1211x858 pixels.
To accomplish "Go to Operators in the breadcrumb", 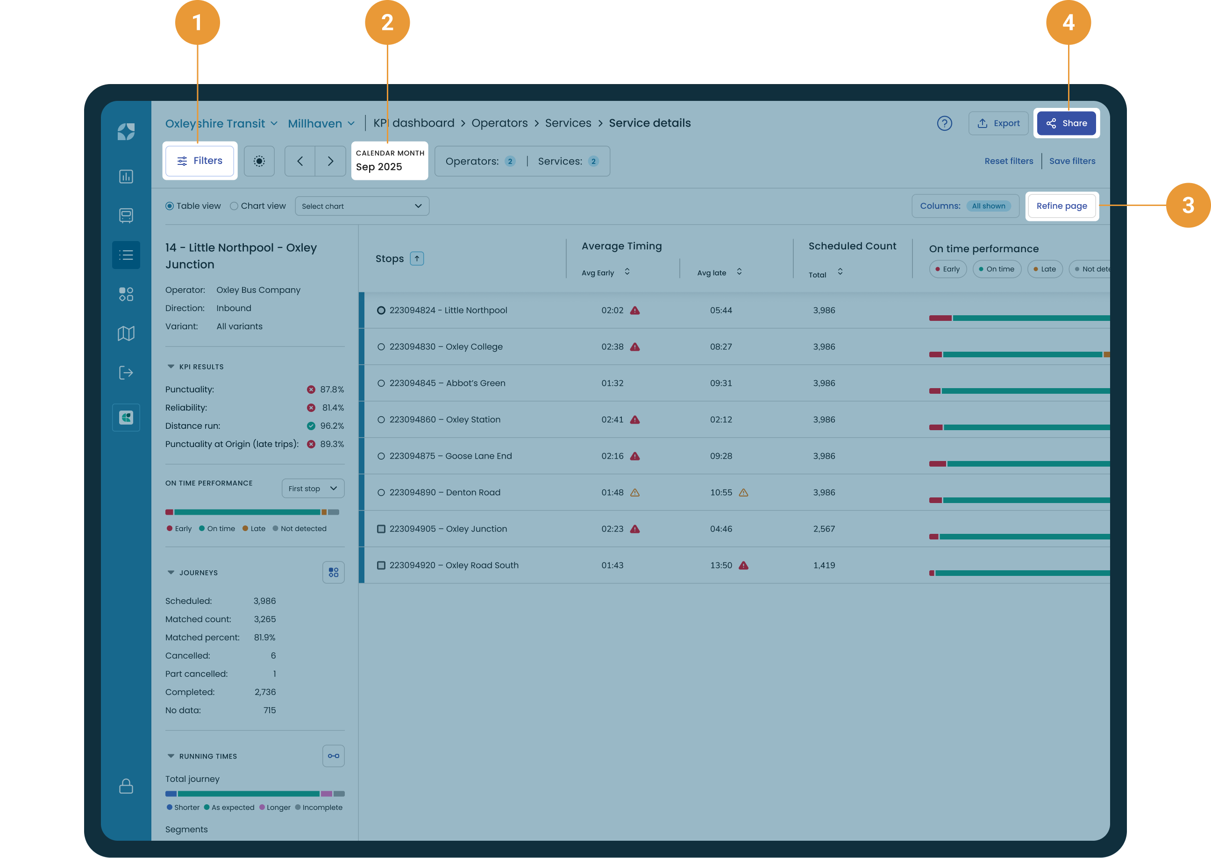I will pyautogui.click(x=499, y=123).
